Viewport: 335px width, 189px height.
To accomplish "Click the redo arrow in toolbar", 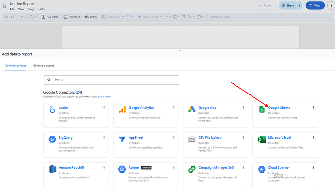I will pos(13,16).
